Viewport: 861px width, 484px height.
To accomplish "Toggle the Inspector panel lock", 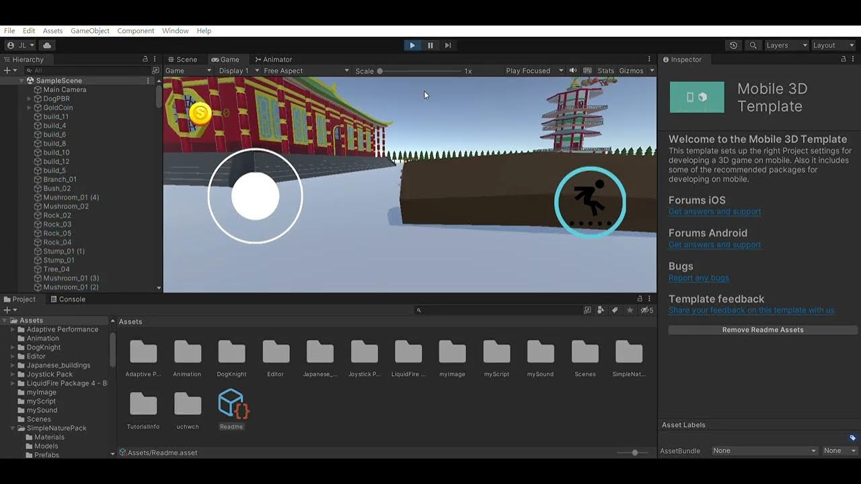I will click(x=844, y=59).
